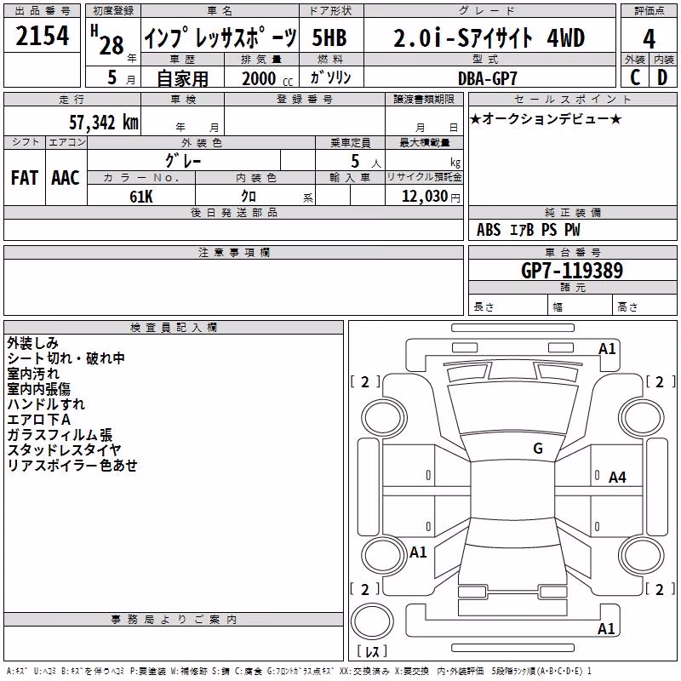The image size is (681, 681).
Task: Select registration year H28
Action: tap(107, 41)
